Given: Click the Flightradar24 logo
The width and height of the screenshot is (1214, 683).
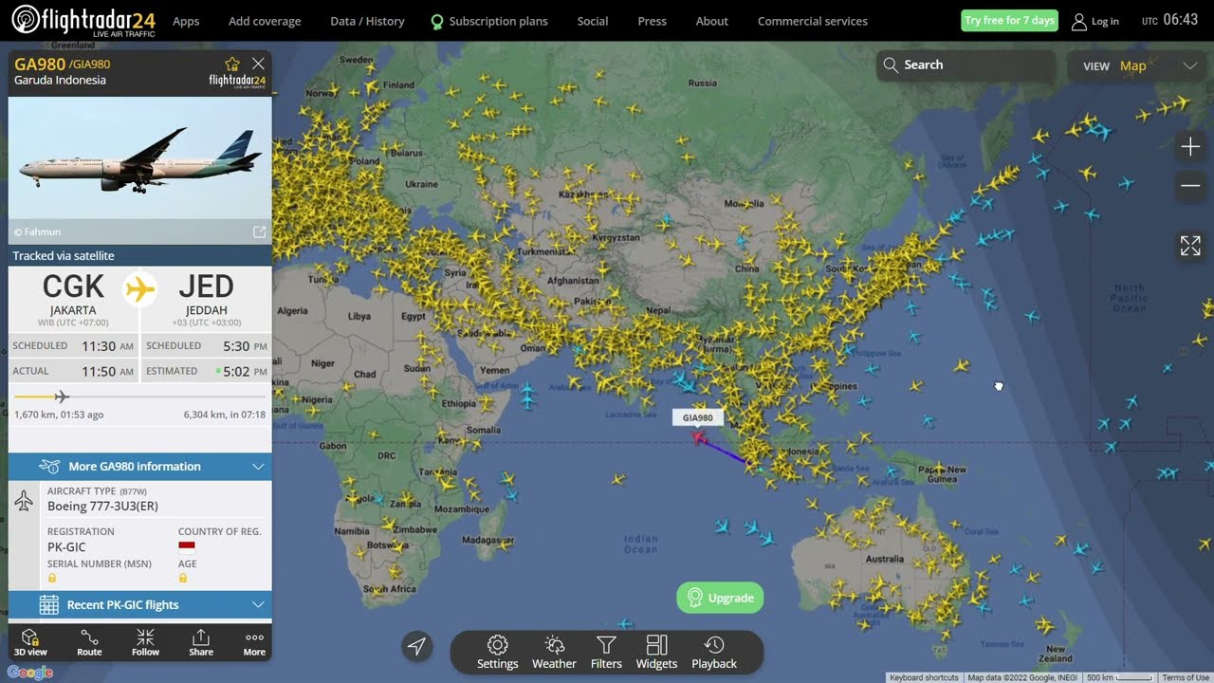Looking at the screenshot, I should [83, 20].
